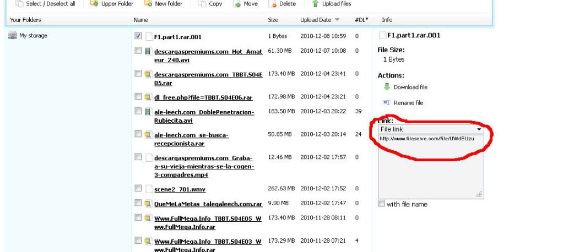
Task: Open the File link dropdown
Action: (479, 129)
